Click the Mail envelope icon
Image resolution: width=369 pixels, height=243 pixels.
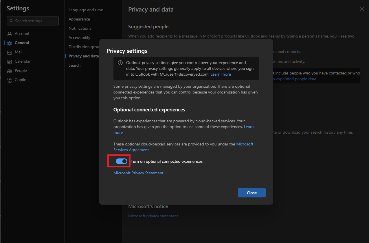(10, 52)
